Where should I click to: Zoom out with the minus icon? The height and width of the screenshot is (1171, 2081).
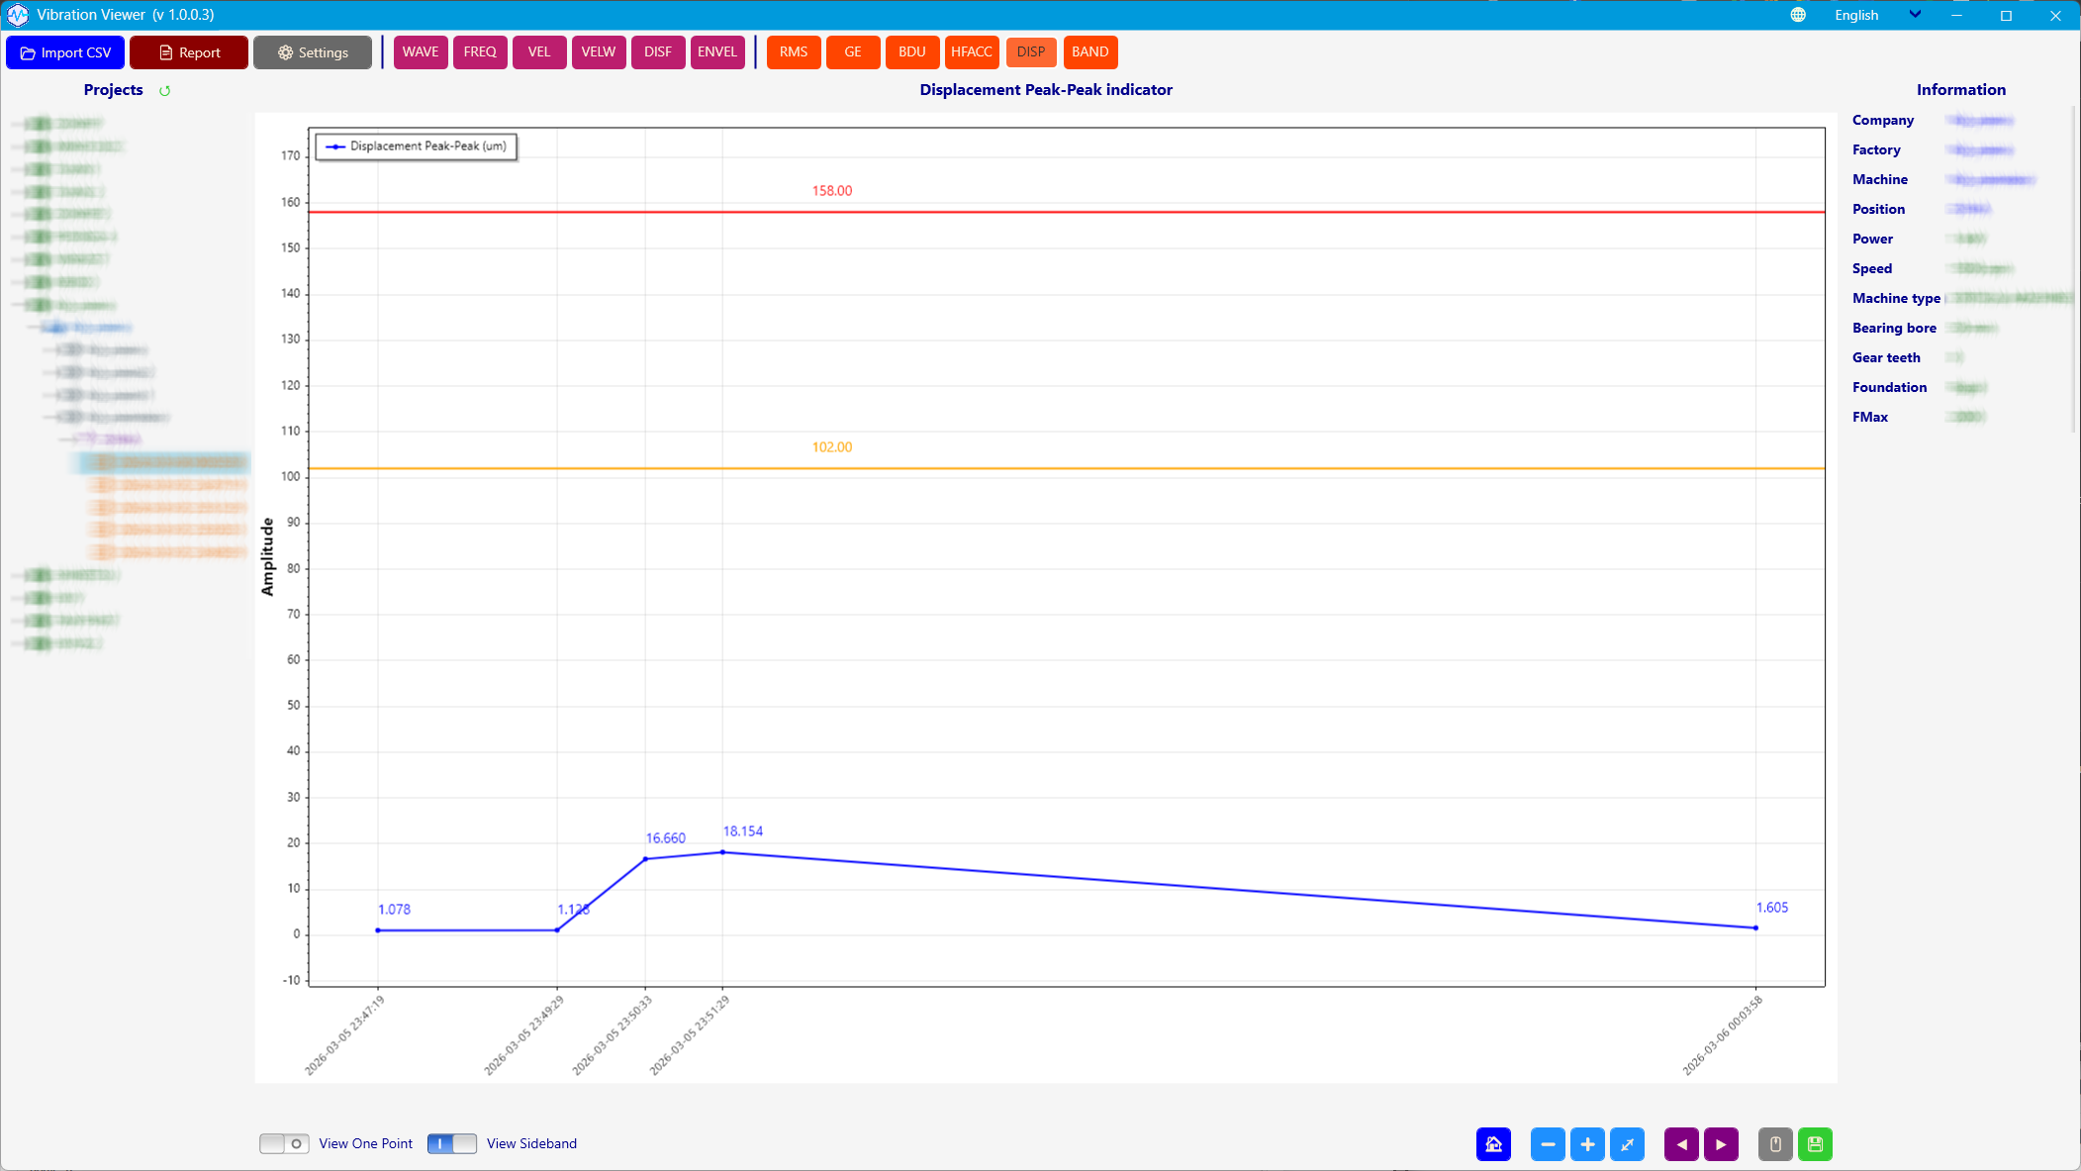[x=1548, y=1144]
